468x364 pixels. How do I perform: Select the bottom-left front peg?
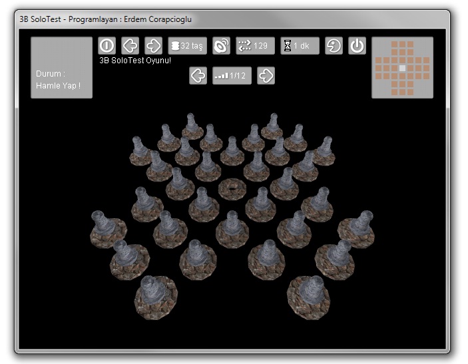[x=156, y=296]
